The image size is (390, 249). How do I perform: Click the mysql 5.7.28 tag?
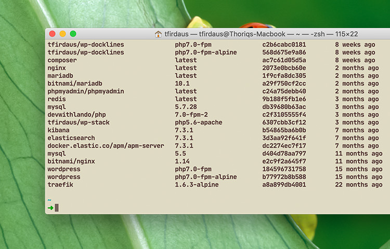coord(186,107)
